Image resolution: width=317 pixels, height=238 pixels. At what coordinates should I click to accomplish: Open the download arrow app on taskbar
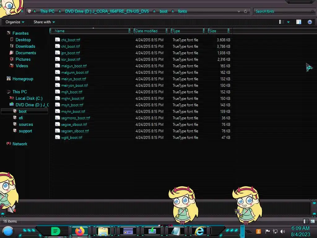click(x=152, y=231)
